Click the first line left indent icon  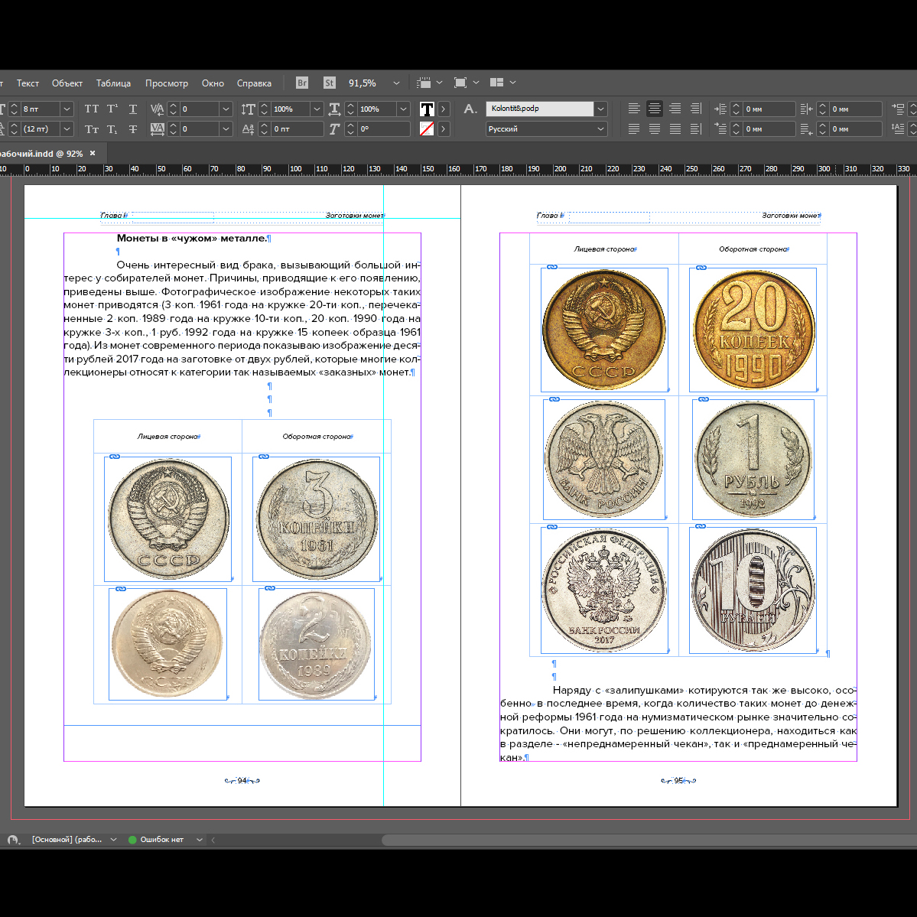click(720, 128)
